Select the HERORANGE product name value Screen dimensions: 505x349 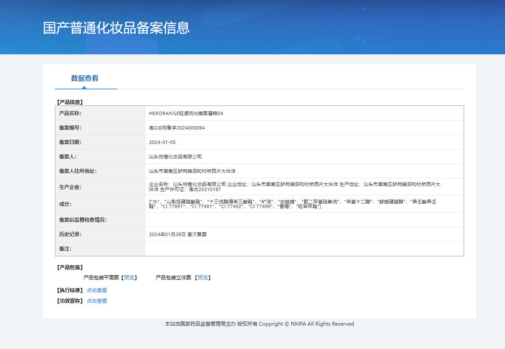pos(186,113)
